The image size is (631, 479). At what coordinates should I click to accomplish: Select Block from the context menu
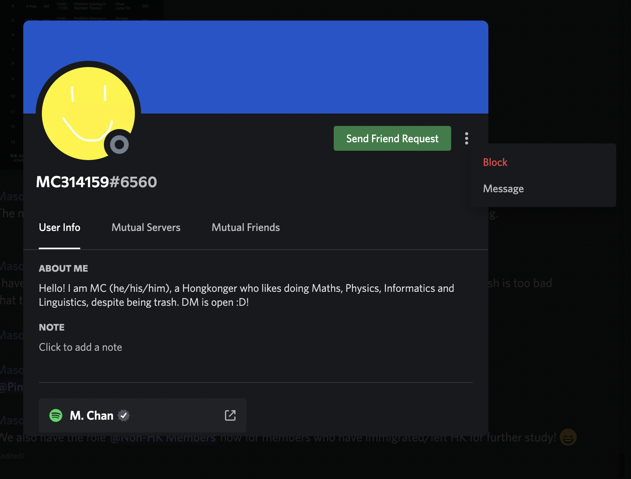point(495,162)
